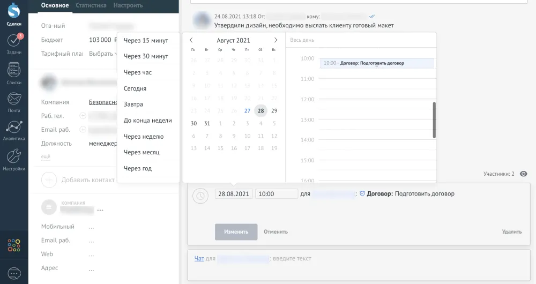
Task: Click the company avatar icon
Action: (x=49, y=207)
